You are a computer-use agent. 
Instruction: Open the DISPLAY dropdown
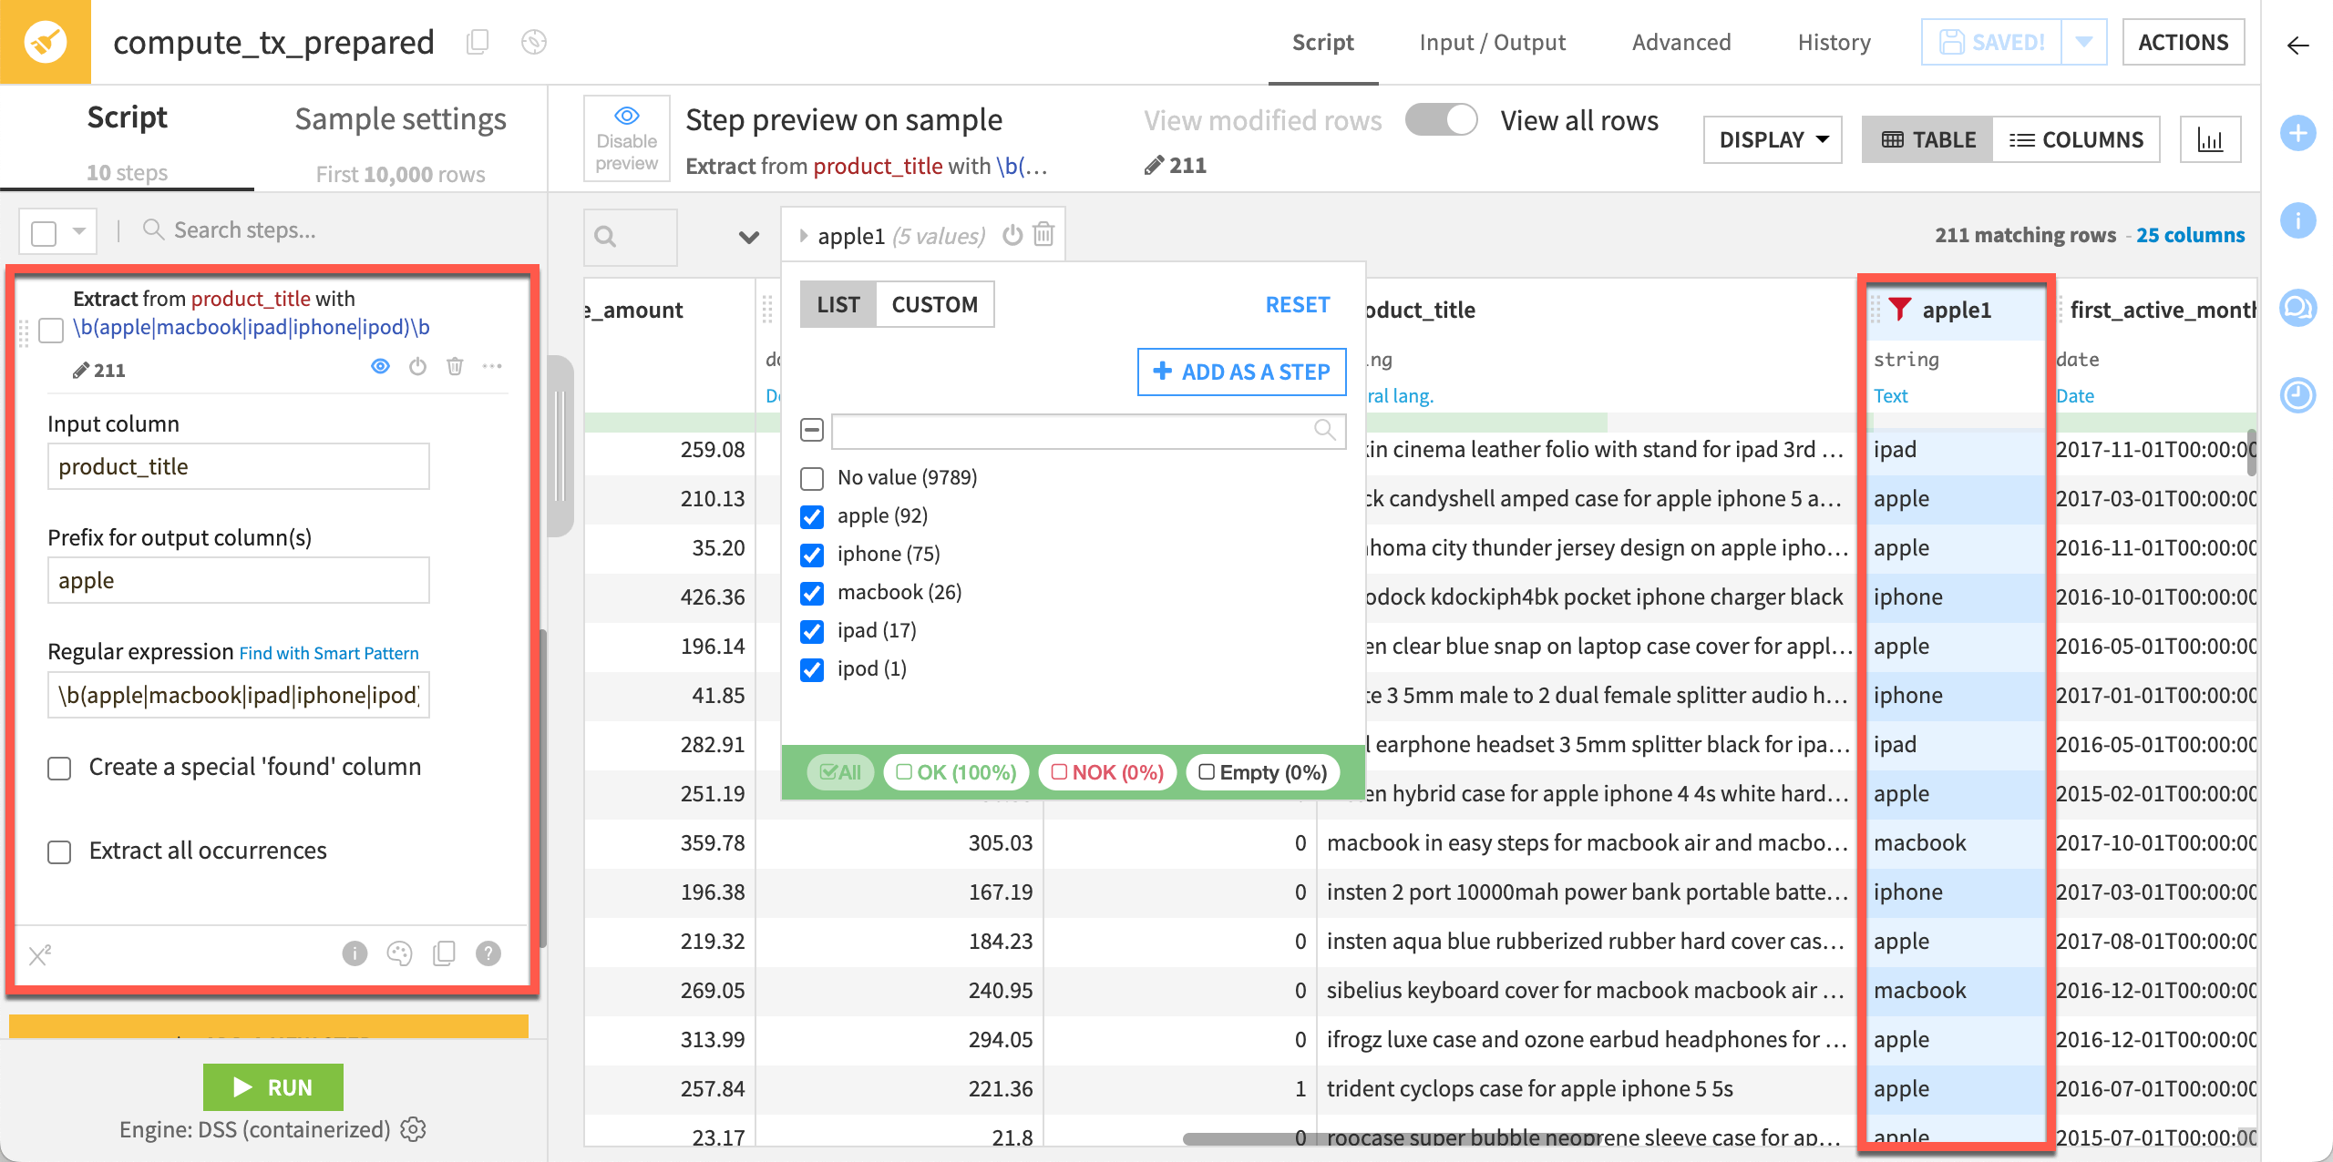1772,138
